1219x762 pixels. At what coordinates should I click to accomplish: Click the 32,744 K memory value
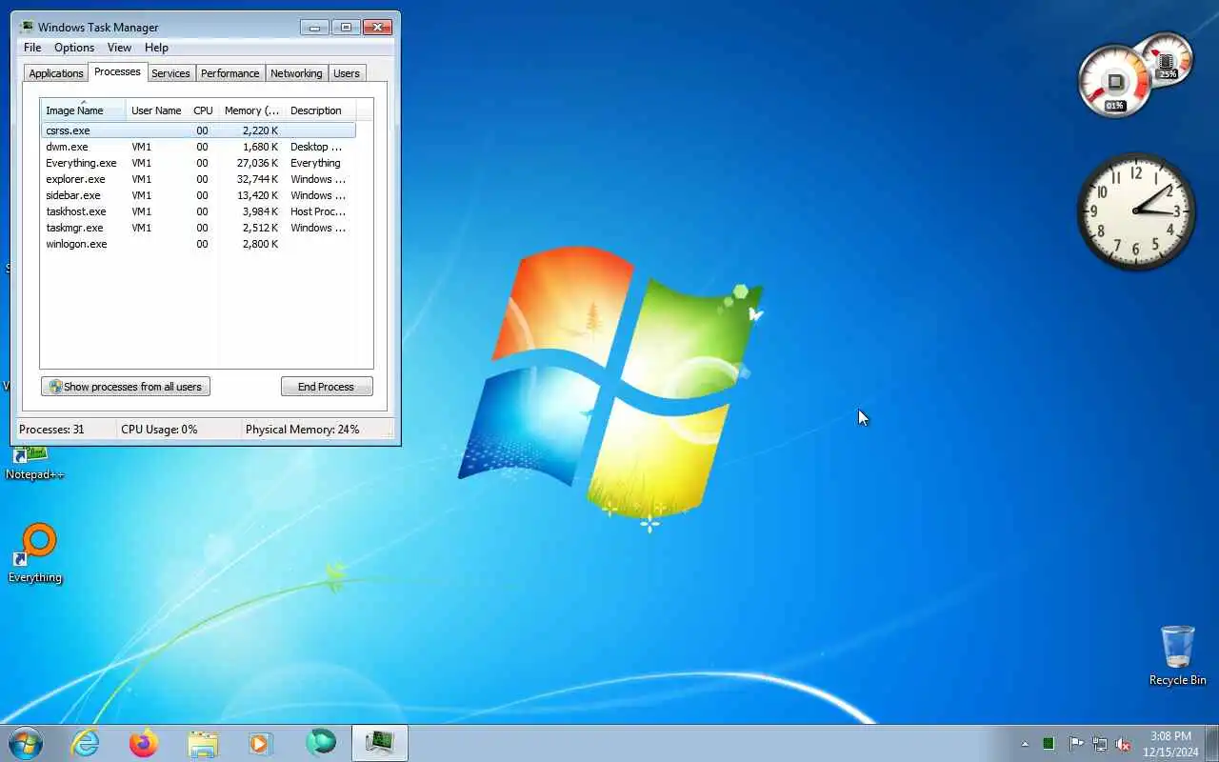pos(257,179)
